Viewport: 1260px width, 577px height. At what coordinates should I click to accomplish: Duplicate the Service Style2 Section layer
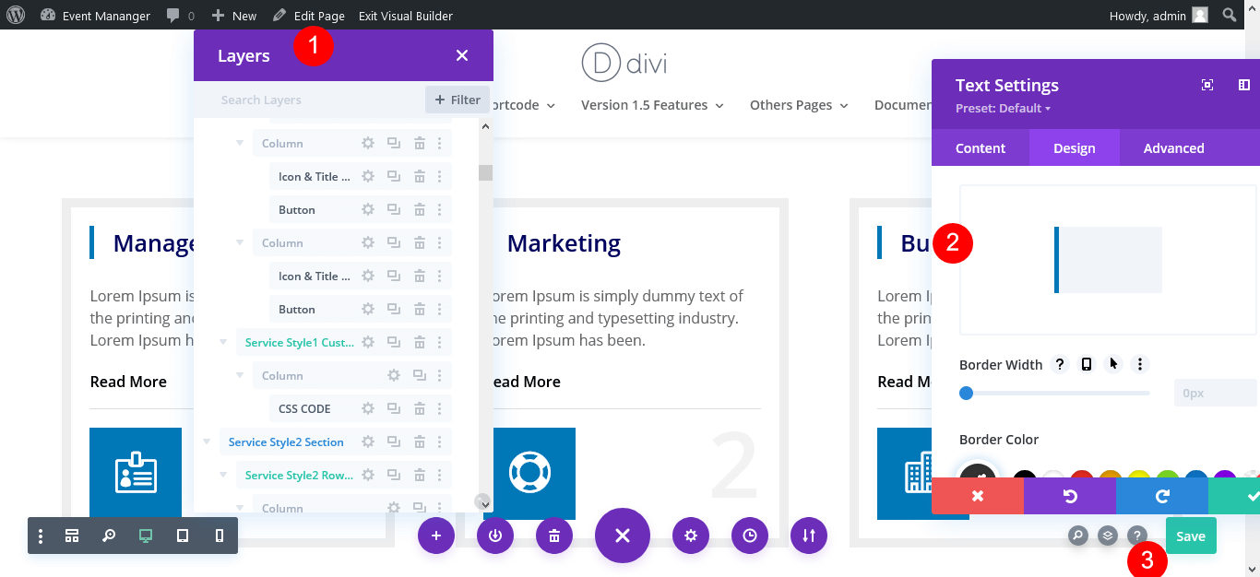click(x=394, y=442)
